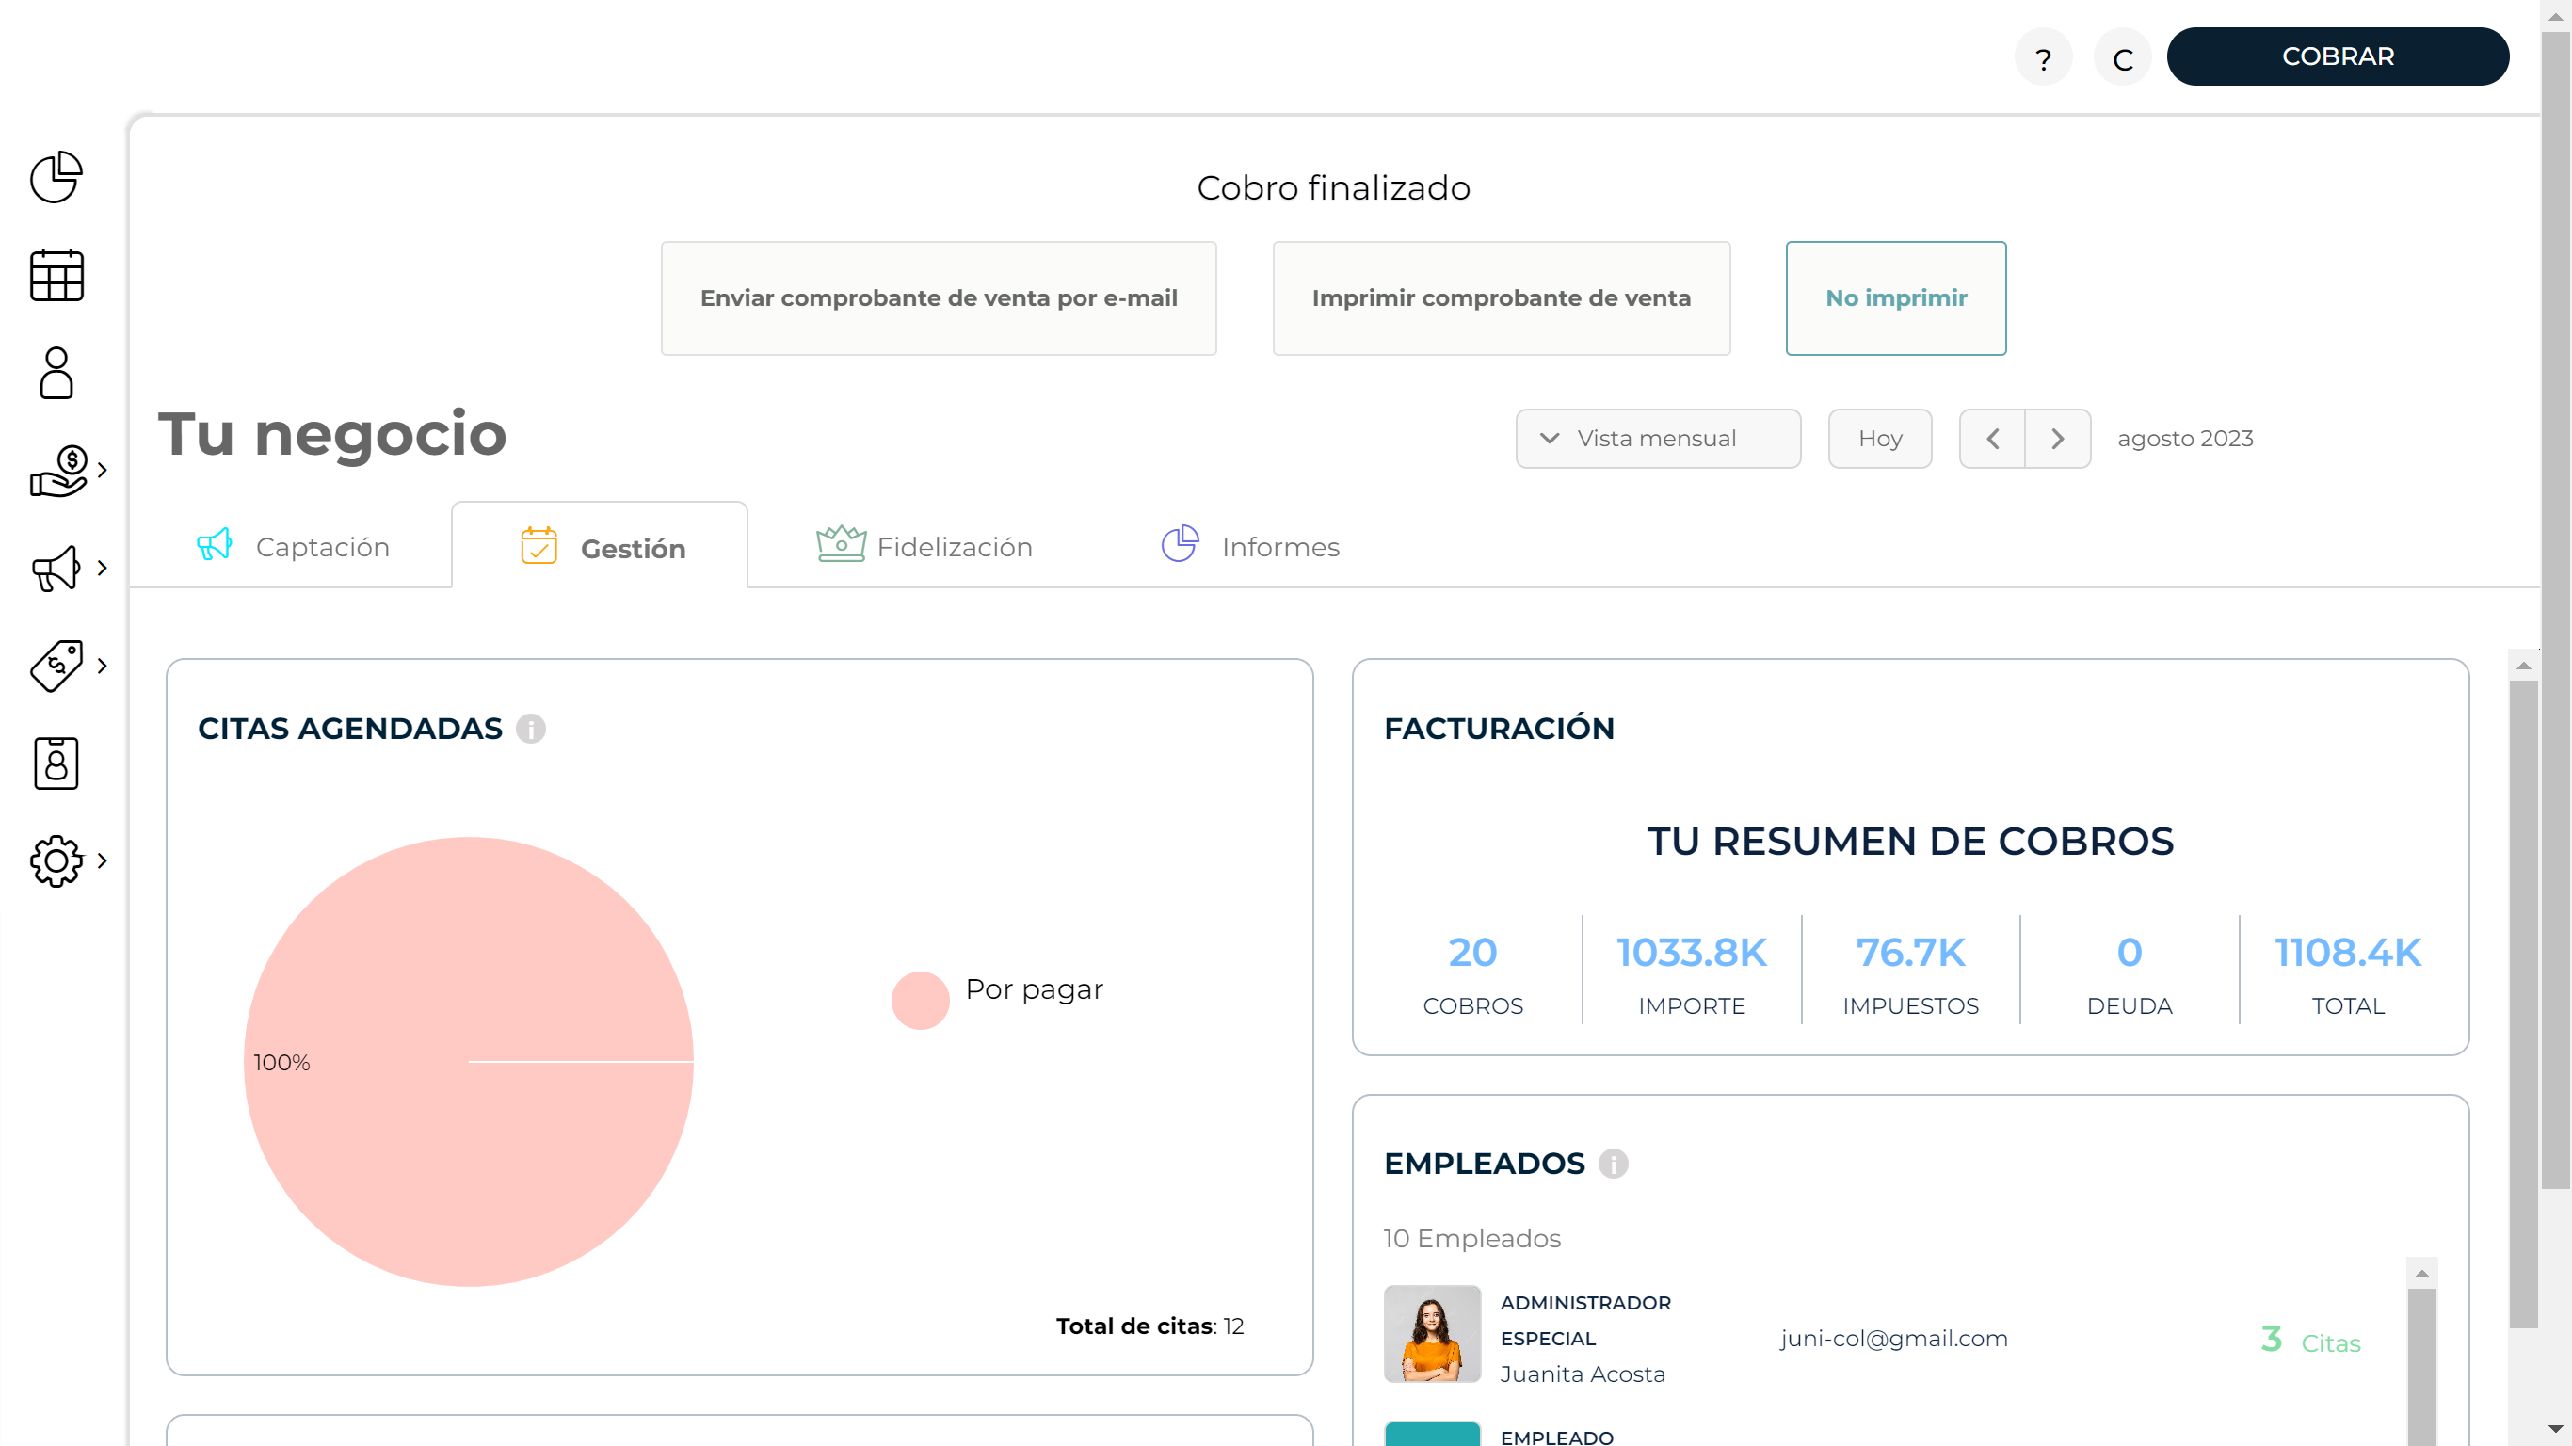Click the COBRAR button
The height and width of the screenshot is (1446, 2572).
2338,56
